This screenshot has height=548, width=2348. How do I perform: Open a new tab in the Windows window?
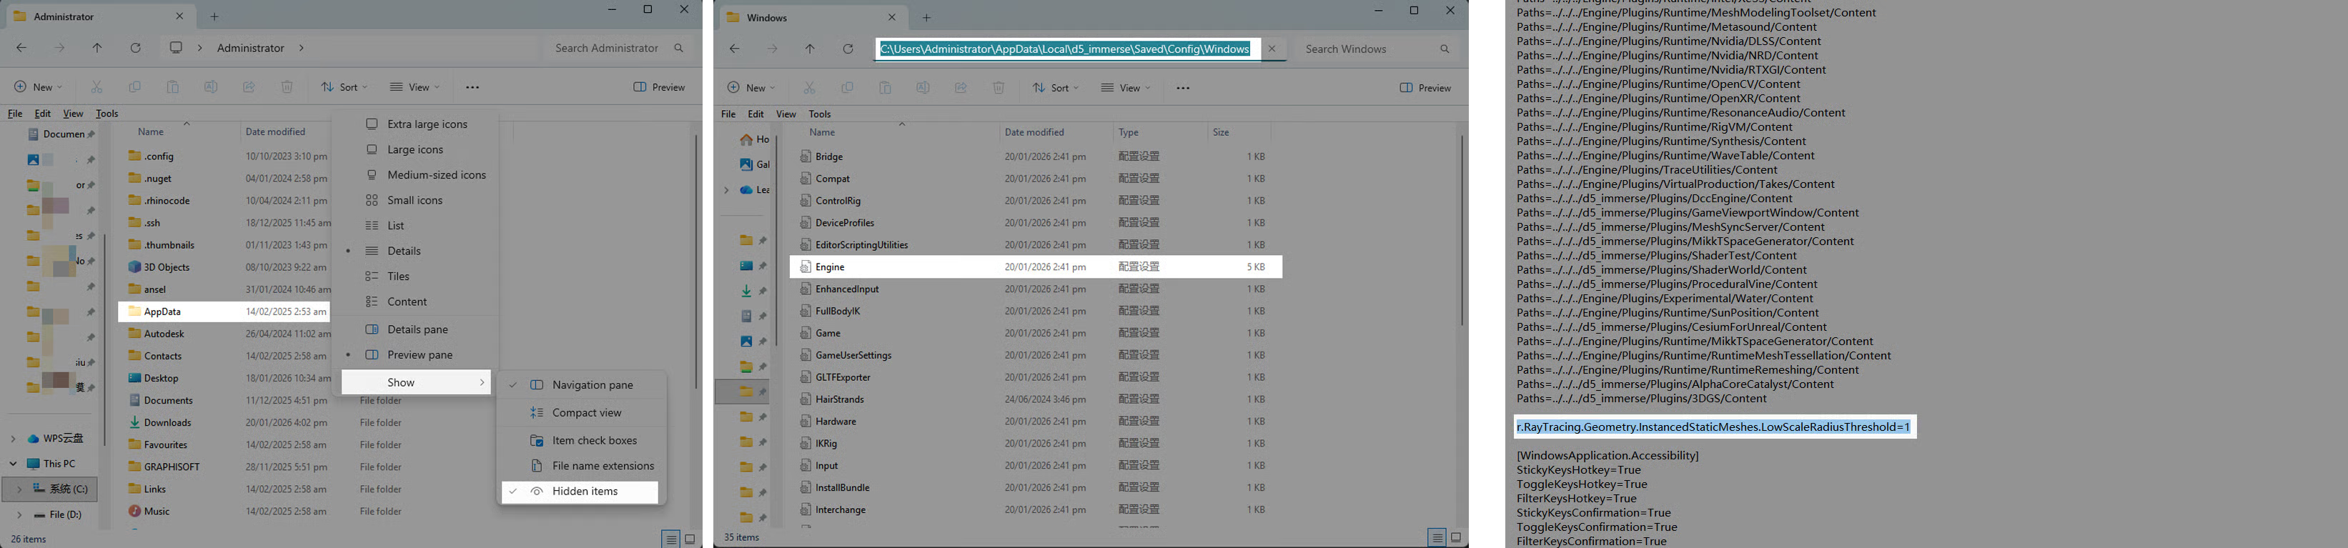pos(926,17)
